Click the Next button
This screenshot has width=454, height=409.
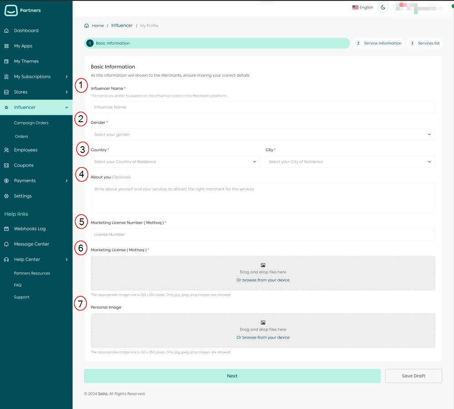(x=232, y=376)
